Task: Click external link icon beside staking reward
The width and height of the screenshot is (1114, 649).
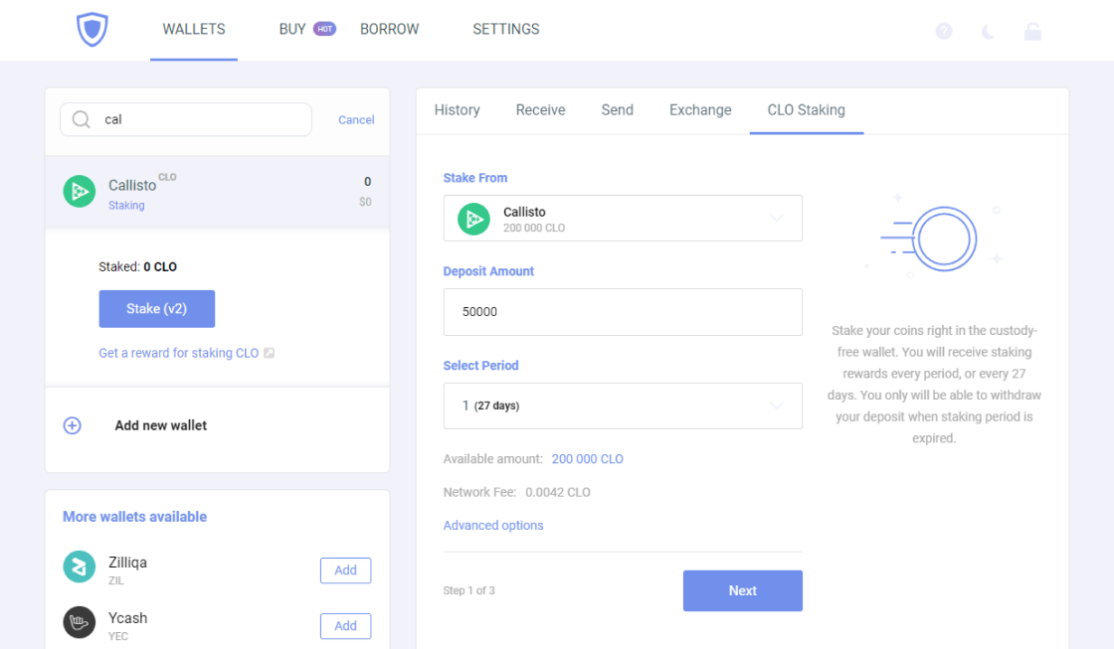Action: coord(270,353)
